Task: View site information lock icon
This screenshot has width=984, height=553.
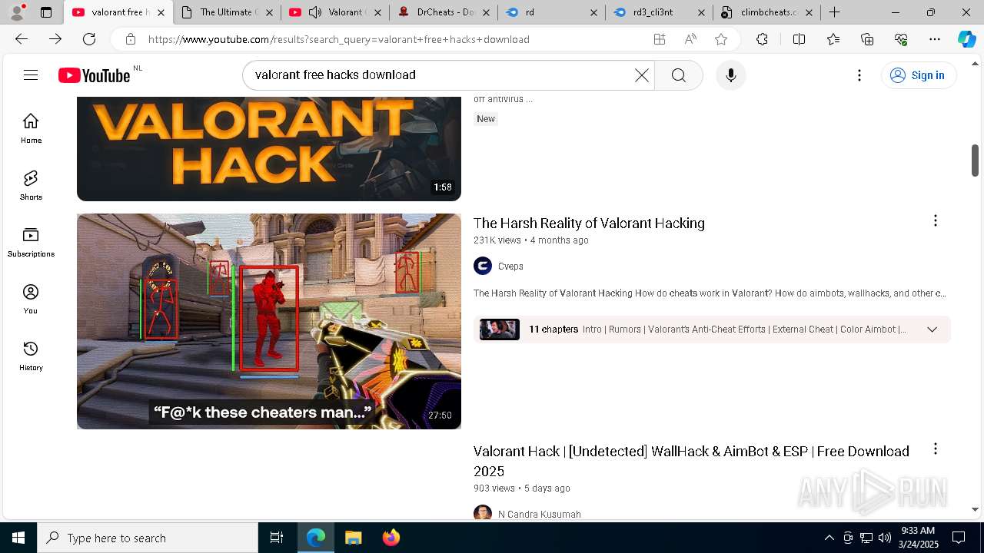Action: (x=131, y=39)
